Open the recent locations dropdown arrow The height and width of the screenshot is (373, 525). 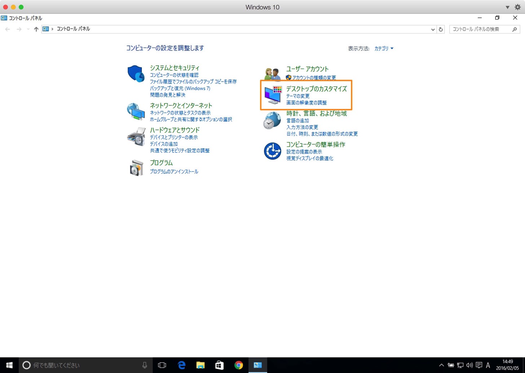point(28,29)
